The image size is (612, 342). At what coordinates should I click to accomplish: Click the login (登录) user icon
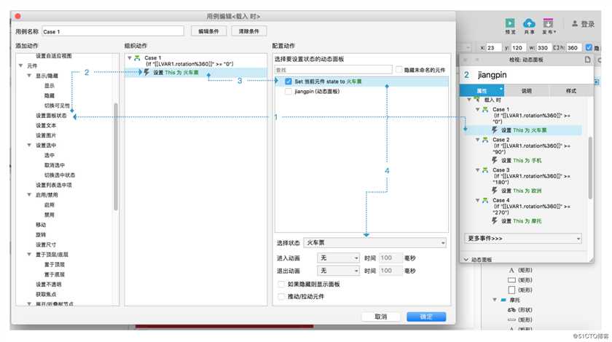[x=575, y=24]
